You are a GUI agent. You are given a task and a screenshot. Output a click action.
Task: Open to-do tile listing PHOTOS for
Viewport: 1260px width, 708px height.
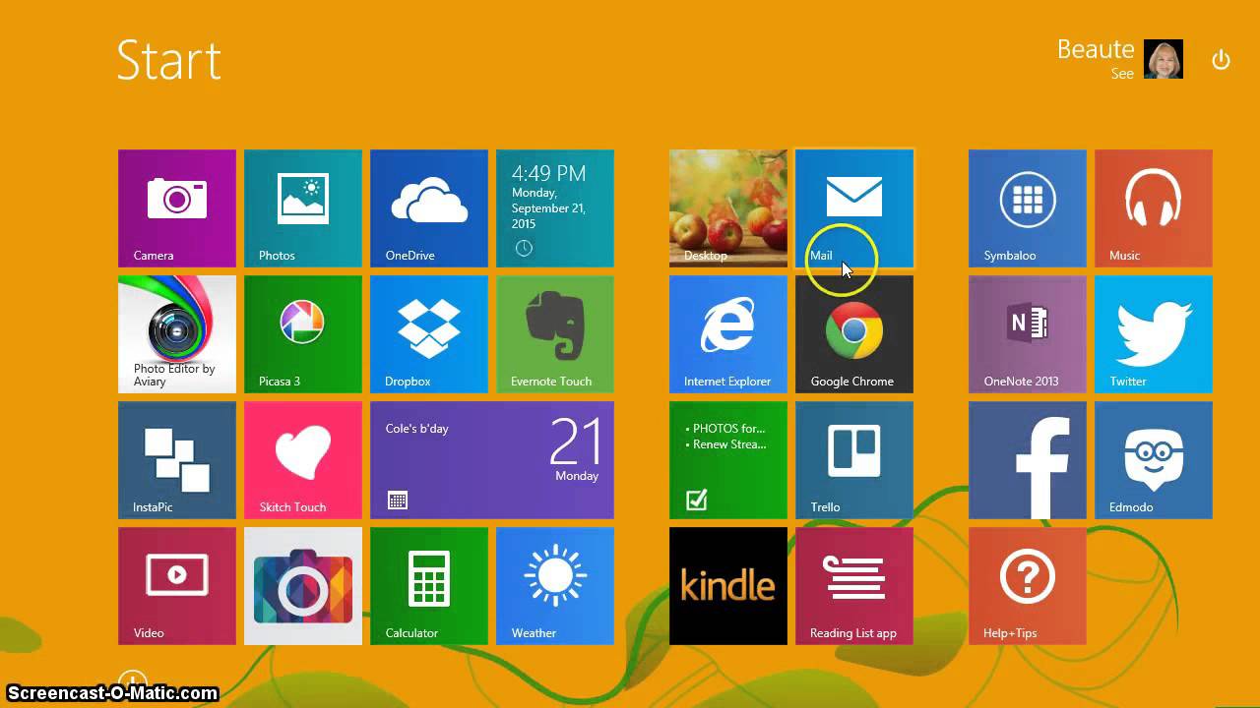(x=728, y=460)
